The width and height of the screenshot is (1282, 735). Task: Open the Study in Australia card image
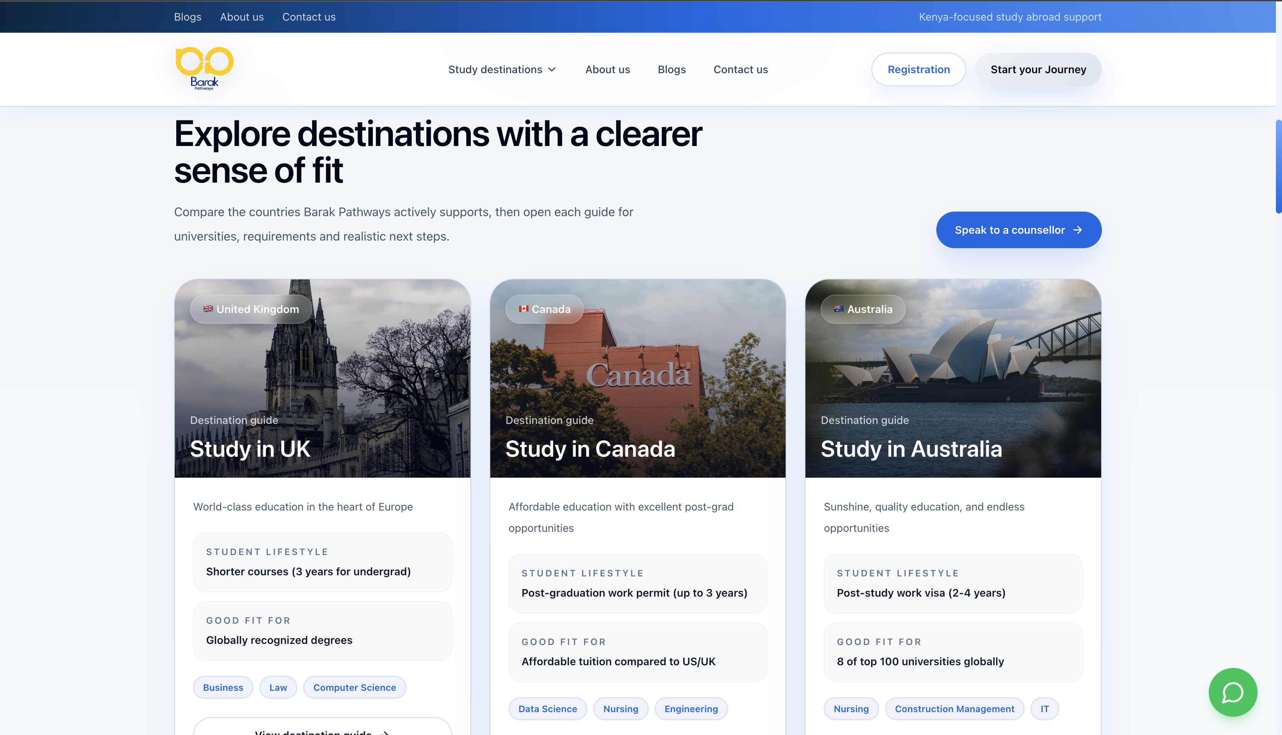953,378
